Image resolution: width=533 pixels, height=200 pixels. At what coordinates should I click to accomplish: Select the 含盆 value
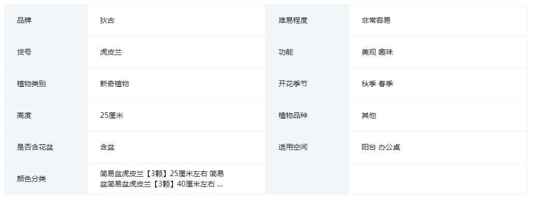pyautogui.click(x=107, y=148)
